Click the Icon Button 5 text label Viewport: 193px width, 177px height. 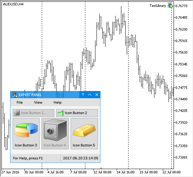(84, 145)
